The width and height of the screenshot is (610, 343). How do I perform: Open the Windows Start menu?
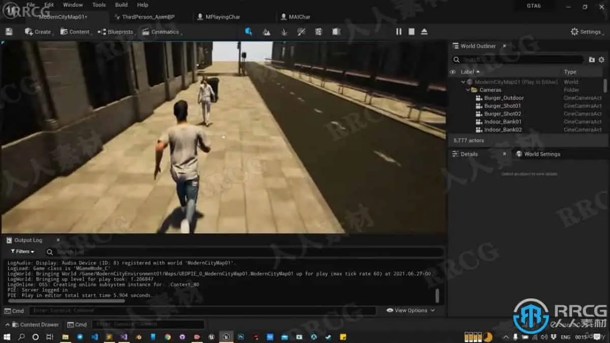[x=7, y=336]
